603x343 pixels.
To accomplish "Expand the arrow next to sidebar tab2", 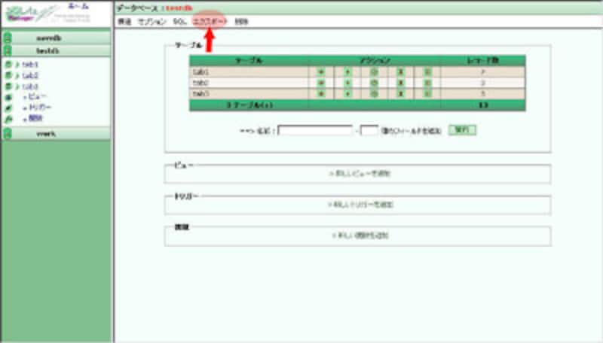I will pyautogui.click(x=17, y=75).
